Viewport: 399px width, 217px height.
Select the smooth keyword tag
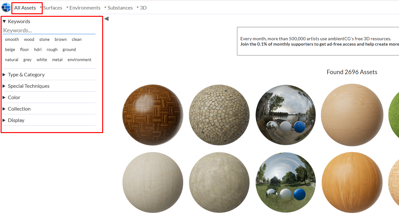(x=12, y=39)
